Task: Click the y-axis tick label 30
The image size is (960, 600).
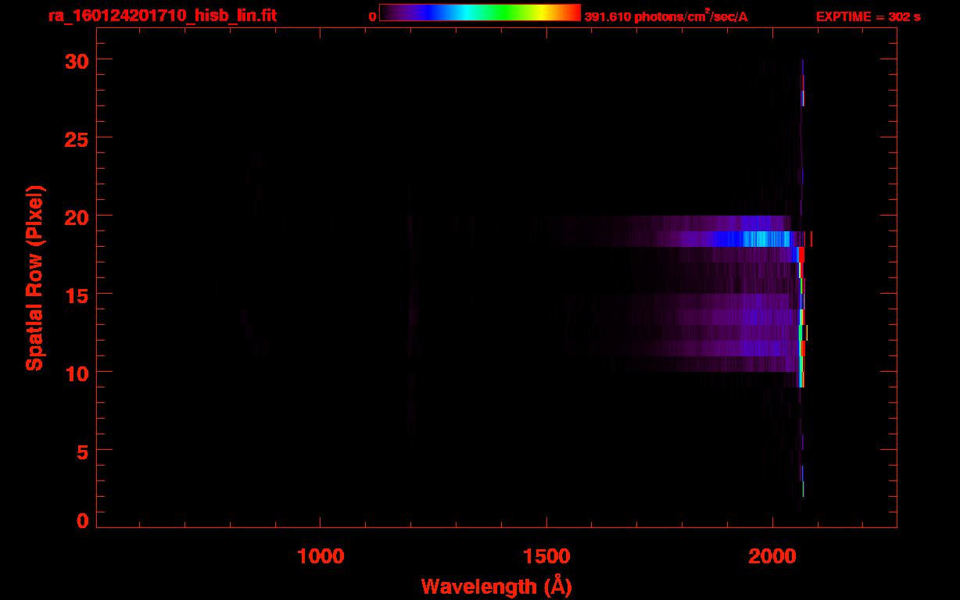Action: click(x=78, y=60)
